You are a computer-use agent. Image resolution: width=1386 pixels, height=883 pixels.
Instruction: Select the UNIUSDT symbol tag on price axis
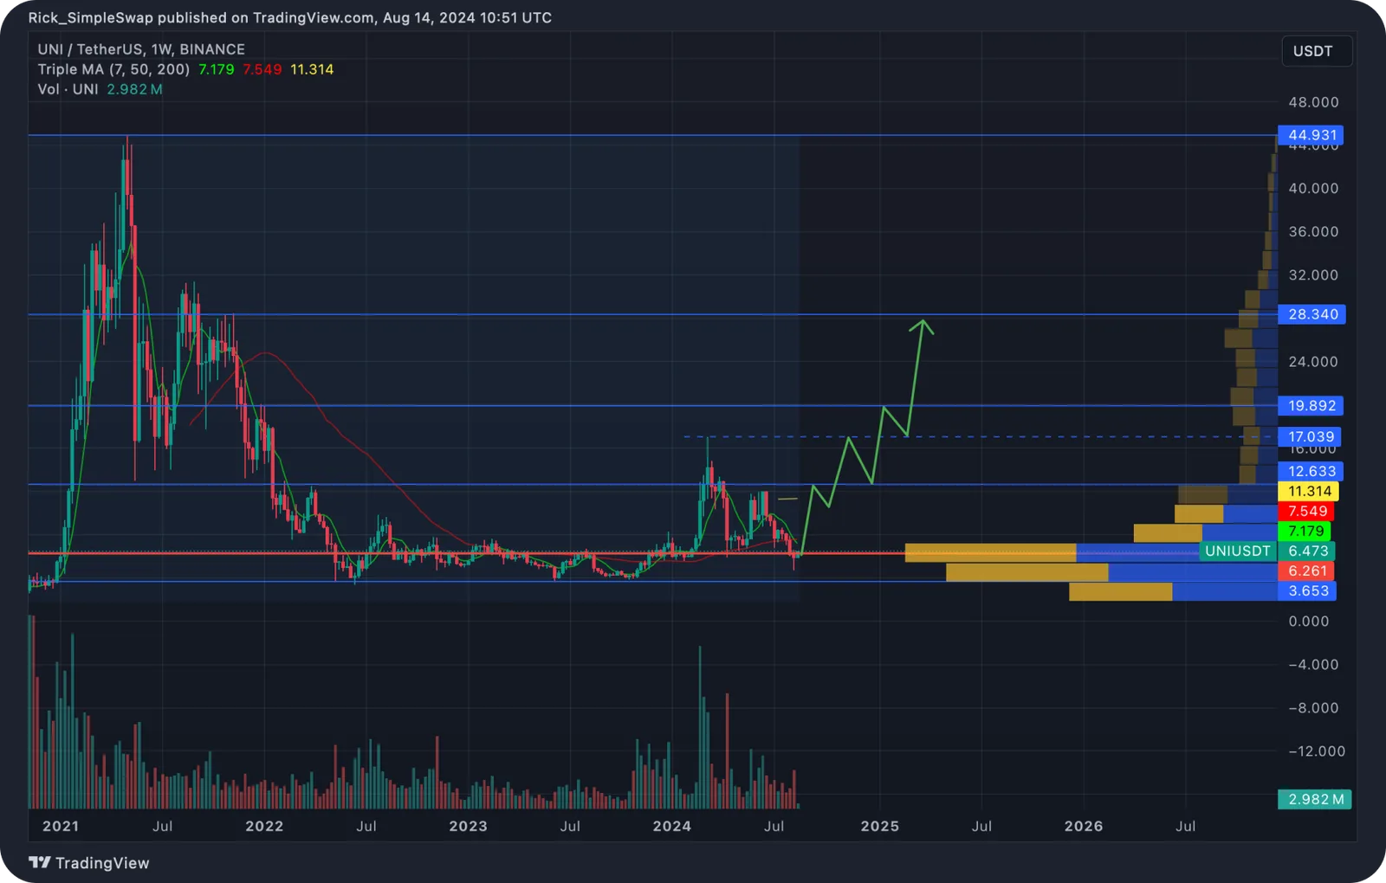click(1237, 551)
